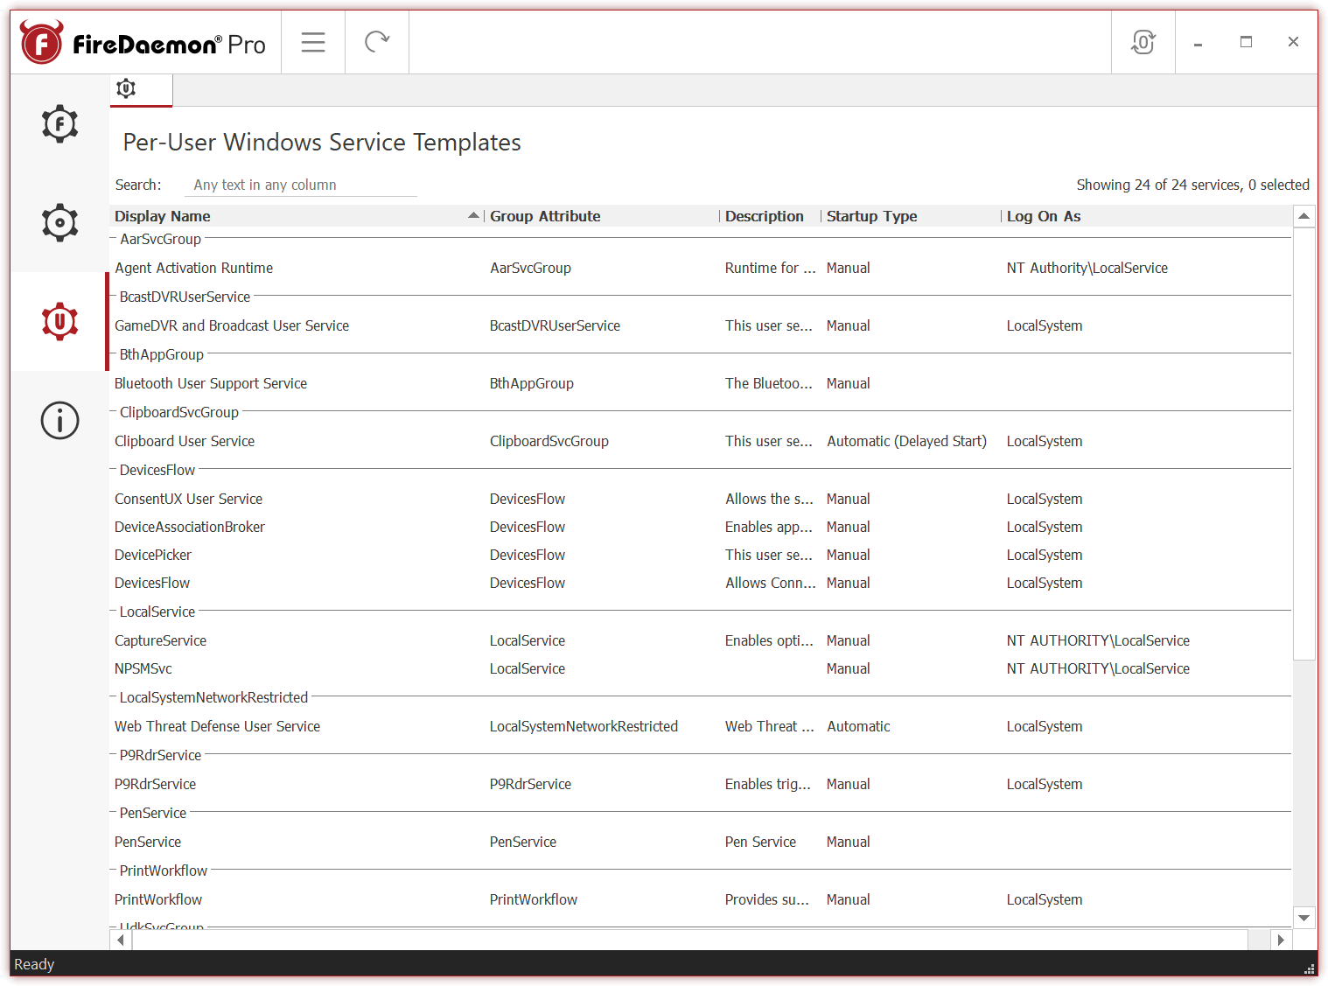The height and width of the screenshot is (986, 1328).
Task: Click NT Authority\LocalService for Agent Activation
Action: pyautogui.click(x=1087, y=268)
